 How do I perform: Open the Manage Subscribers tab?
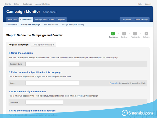(x=44, y=19)
